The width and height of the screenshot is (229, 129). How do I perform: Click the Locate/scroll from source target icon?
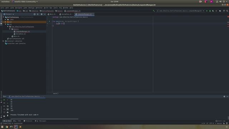35,14
